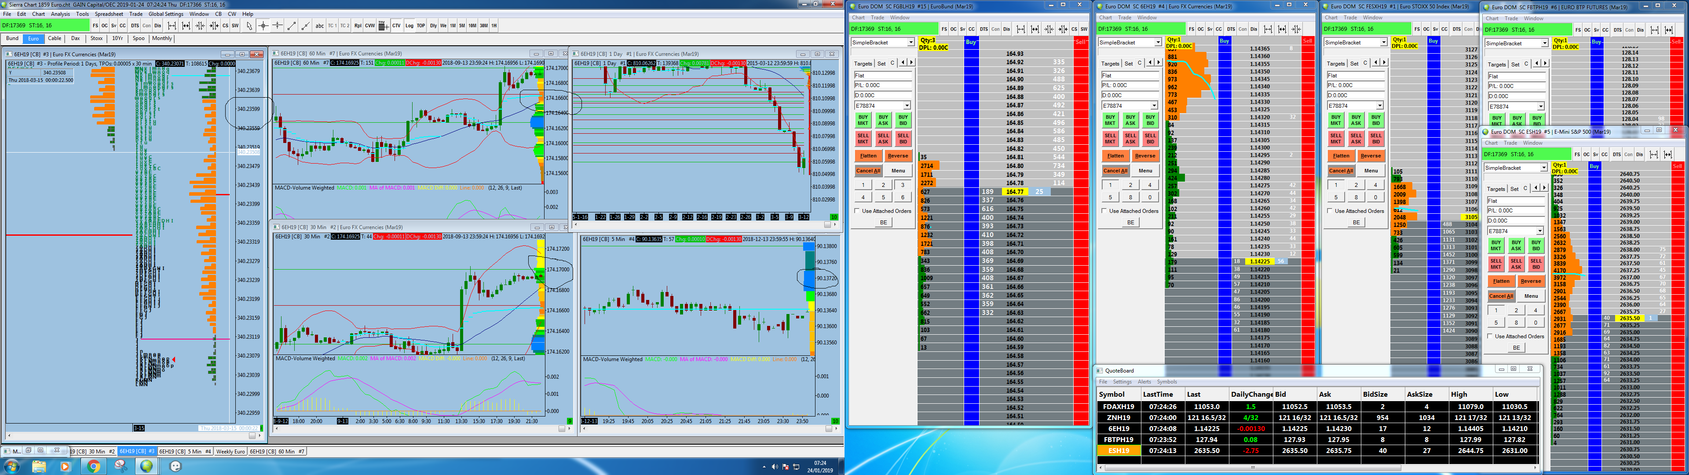1689x475 pixels.
Task: Select the pointer tool in main toolbar
Action: pos(249,26)
